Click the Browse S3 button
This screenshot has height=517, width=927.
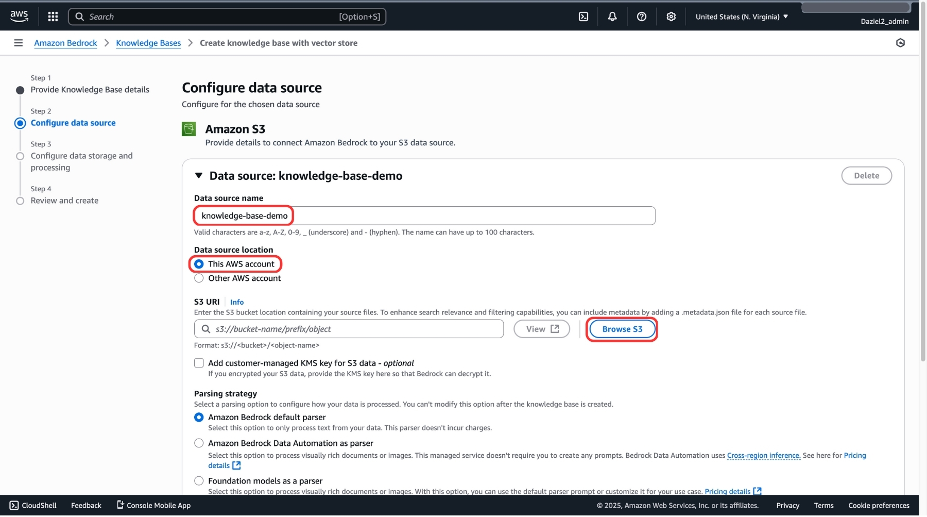622,329
